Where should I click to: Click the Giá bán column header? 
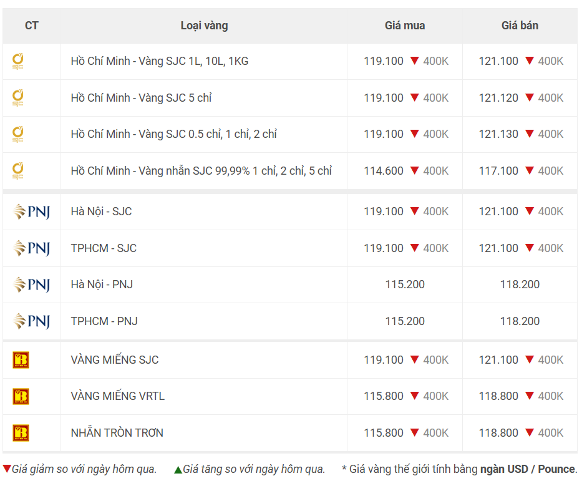(520, 26)
